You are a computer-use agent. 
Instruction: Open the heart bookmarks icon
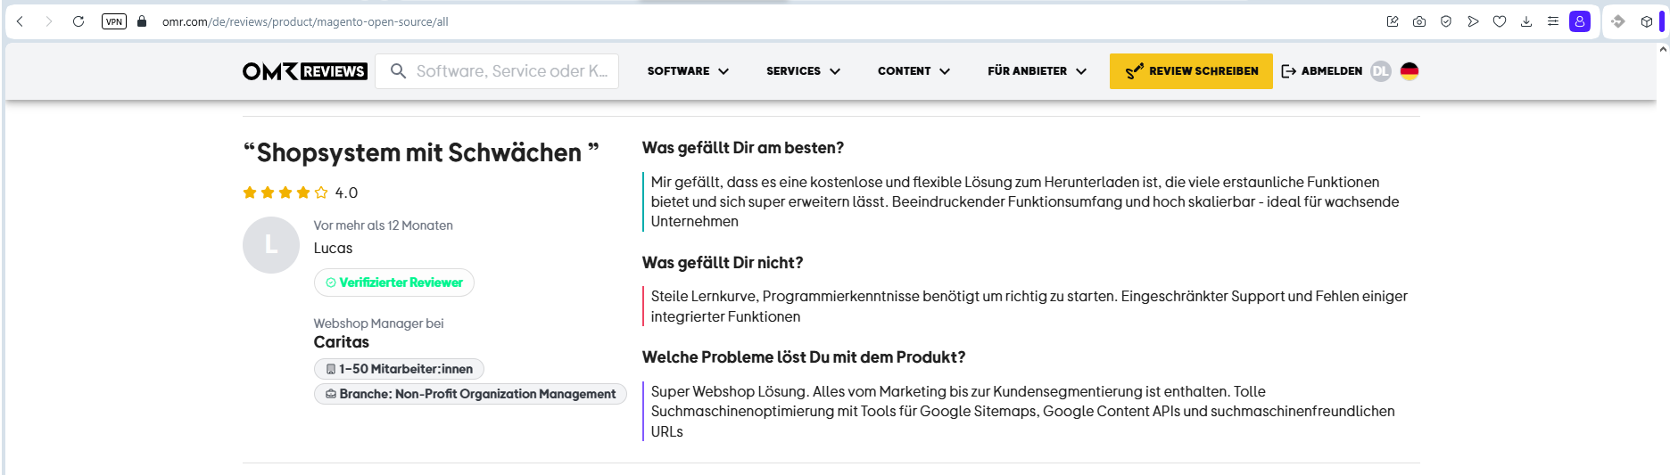(x=1500, y=21)
